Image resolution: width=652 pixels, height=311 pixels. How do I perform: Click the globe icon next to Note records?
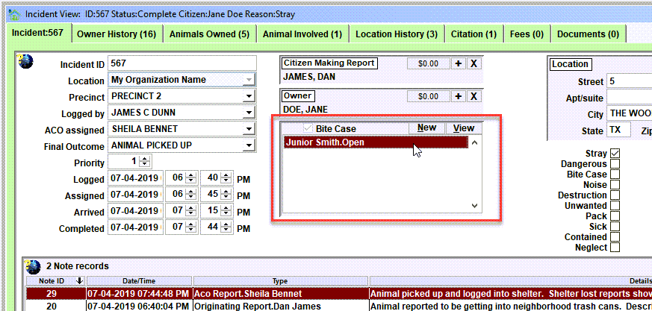[34, 266]
